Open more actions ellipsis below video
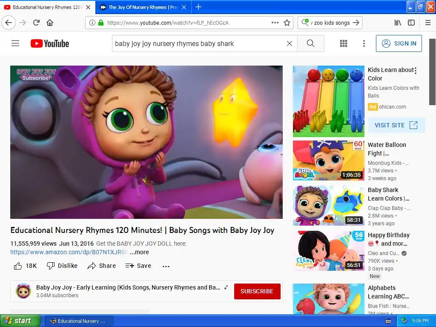436x327 pixels. (x=166, y=266)
